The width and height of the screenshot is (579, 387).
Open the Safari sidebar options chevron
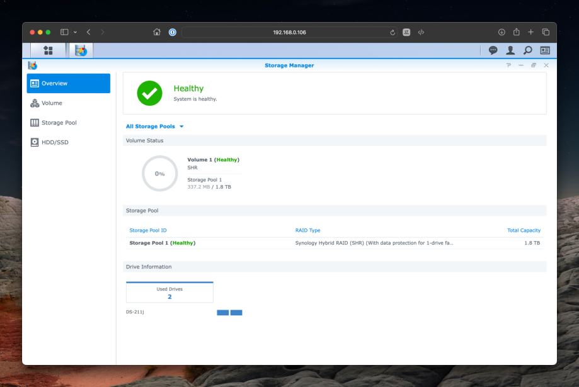click(x=76, y=33)
